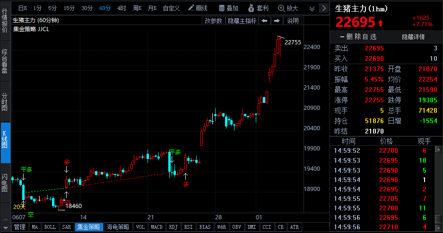Screen dimensions: 443x233
Task: Click the 持仓 value 51876
Action: pyautogui.click(x=374, y=121)
